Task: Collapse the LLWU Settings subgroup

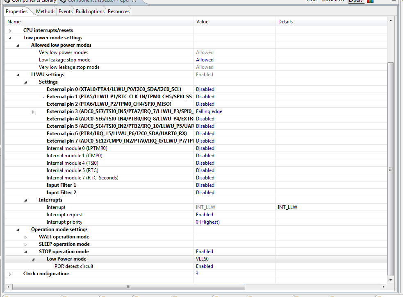Action: 25,82
